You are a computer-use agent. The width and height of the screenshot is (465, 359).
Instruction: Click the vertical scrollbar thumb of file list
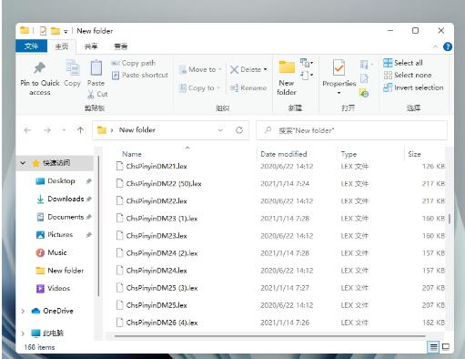(x=450, y=219)
